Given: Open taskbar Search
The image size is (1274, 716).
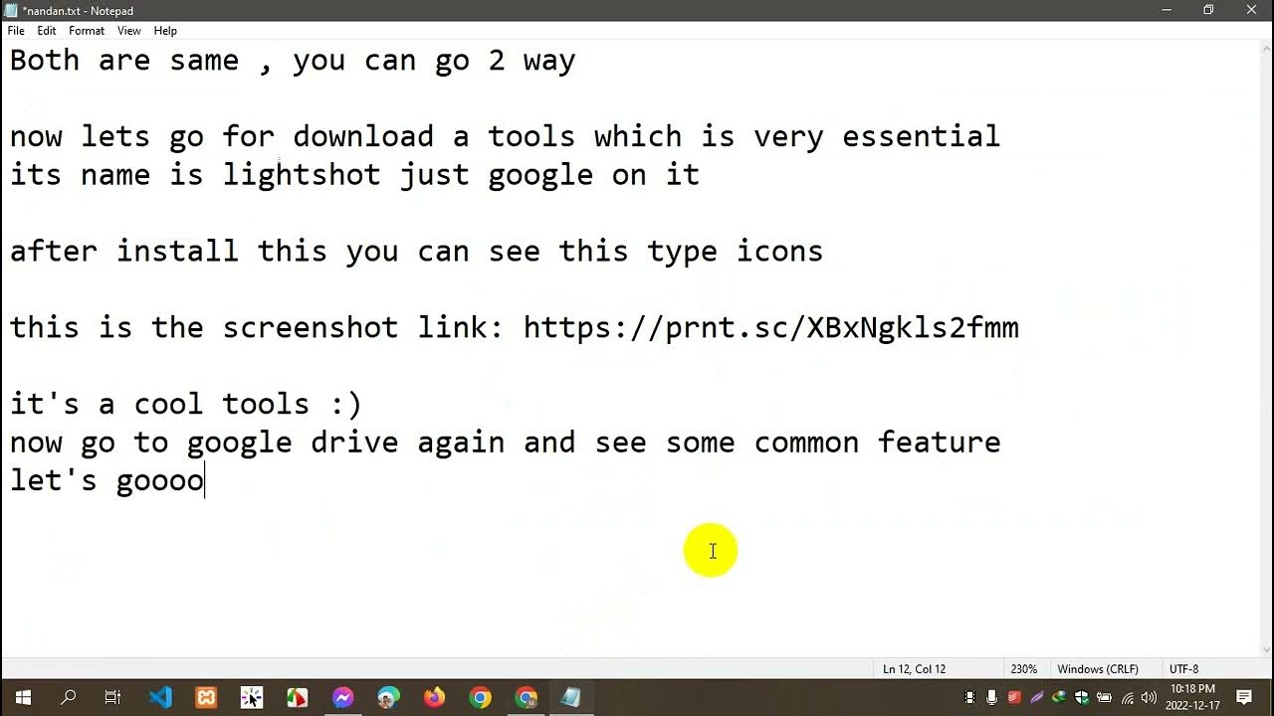Looking at the screenshot, I should [69, 698].
